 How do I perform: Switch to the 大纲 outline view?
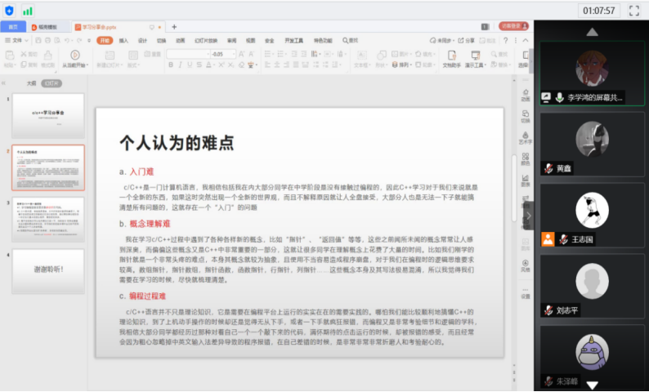pos(31,82)
